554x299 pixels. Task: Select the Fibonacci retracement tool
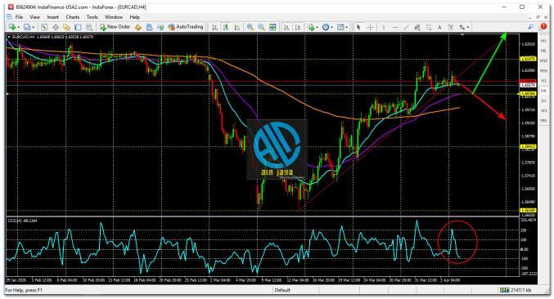coord(428,27)
